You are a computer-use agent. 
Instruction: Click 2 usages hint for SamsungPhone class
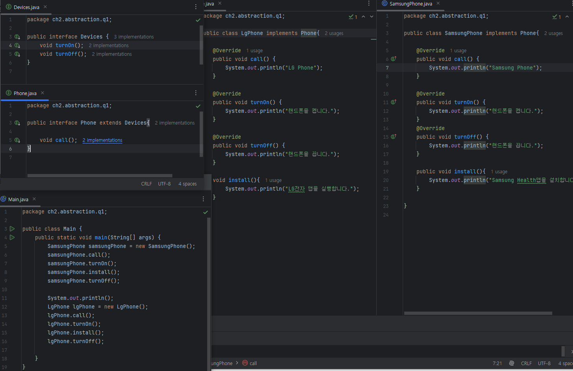(x=553, y=33)
